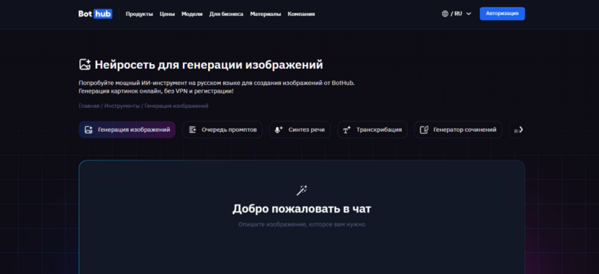Click the image sparkle icon beside heading
This screenshot has height=274, width=599.
tap(85, 65)
